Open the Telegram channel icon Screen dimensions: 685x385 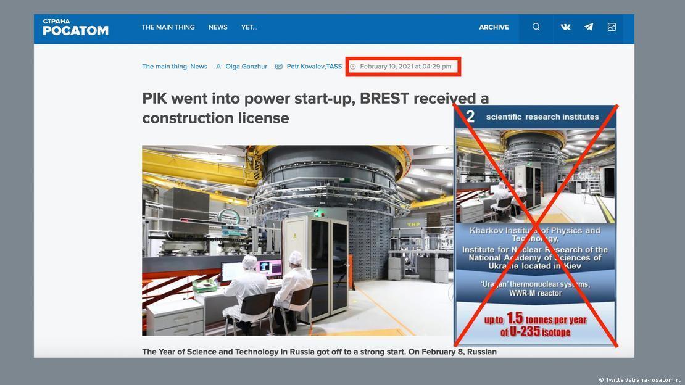[589, 27]
